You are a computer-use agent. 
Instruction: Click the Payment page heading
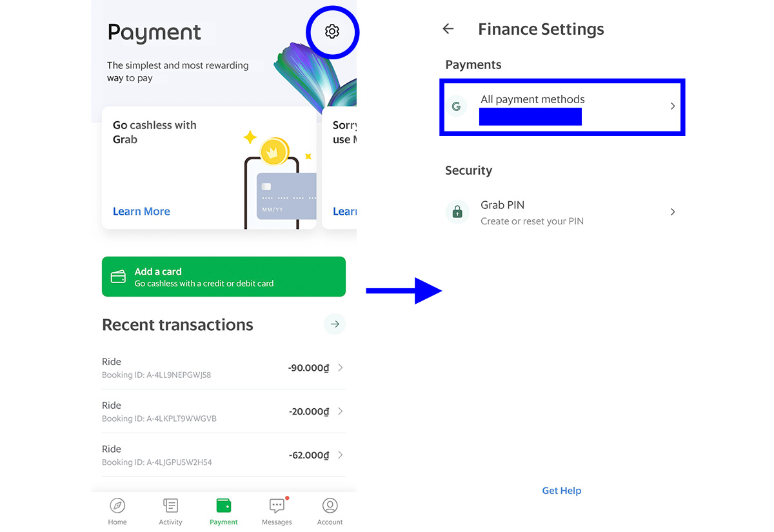click(x=154, y=32)
